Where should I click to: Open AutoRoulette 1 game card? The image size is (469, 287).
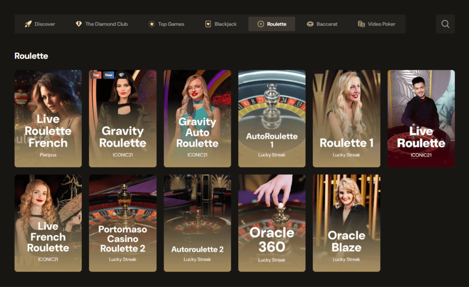pyautogui.click(x=272, y=118)
